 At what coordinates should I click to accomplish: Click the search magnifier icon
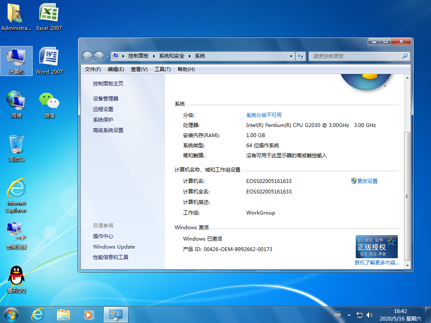coord(405,56)
